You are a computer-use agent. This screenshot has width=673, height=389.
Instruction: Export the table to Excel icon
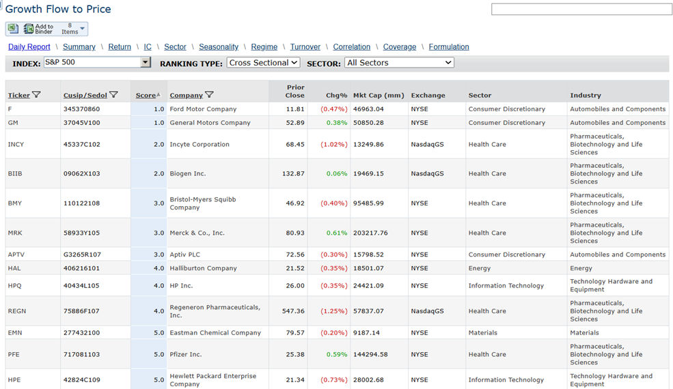[x=13, y=29]
